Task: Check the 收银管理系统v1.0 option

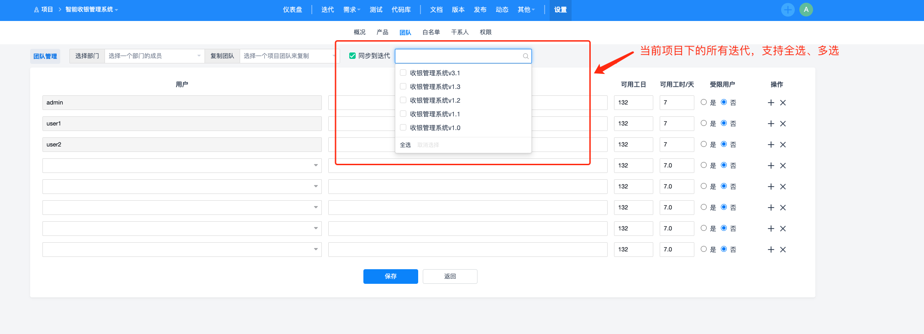Action: click(x=403, y=127)
